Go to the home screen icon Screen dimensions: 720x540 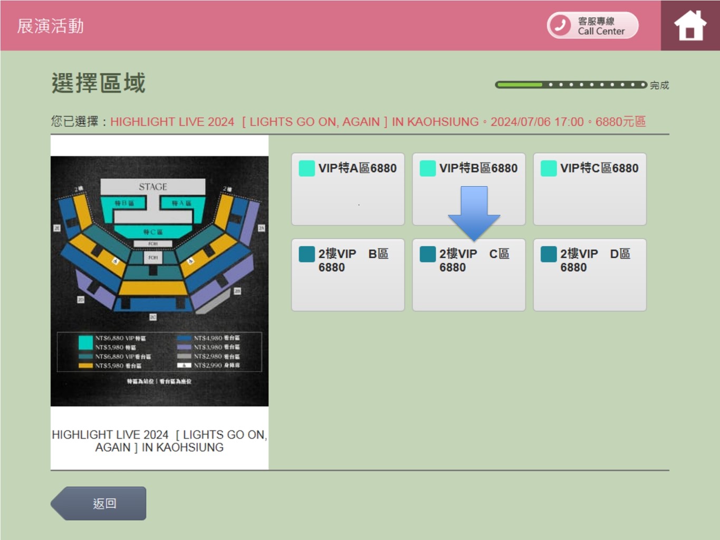pos(690,25)
